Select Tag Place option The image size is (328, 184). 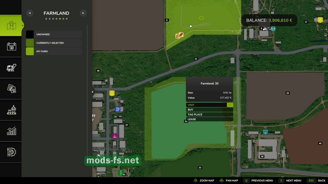209,114
